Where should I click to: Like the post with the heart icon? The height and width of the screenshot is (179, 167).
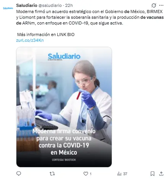tap(86, 174)
